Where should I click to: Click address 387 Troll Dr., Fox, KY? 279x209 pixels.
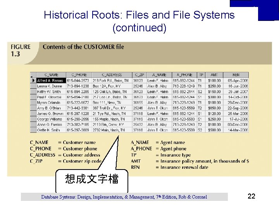coord(109,108)
